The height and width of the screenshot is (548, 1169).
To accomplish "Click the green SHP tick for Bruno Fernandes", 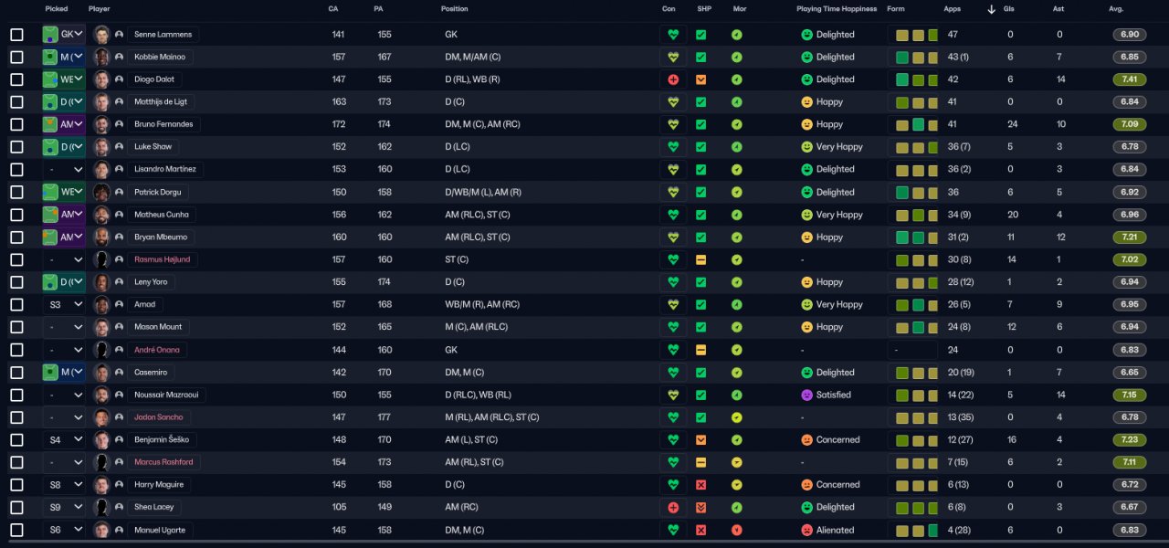I will pyautogui.click(x=700, y=124).
